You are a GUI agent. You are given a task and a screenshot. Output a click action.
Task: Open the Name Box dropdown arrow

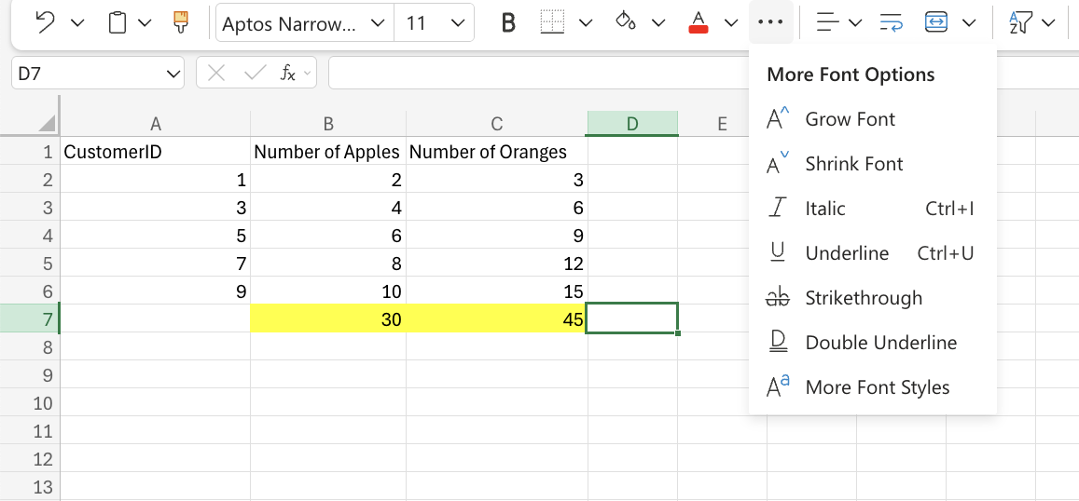[x=173, y=74]
